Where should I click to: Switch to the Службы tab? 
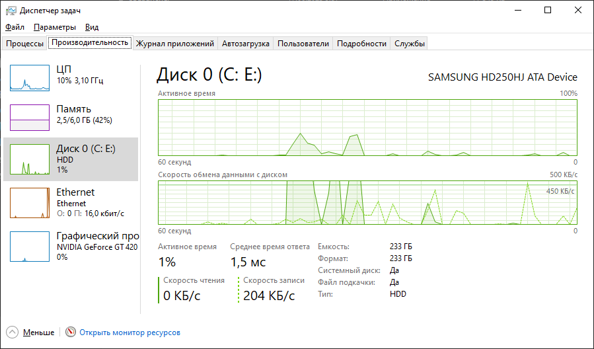click(x=410, y=44)
